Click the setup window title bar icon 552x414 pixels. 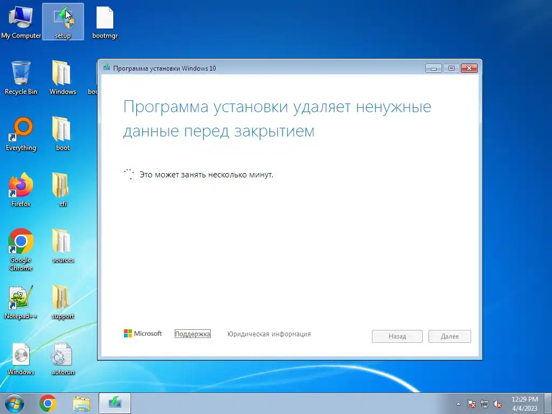tap(106, 67)
